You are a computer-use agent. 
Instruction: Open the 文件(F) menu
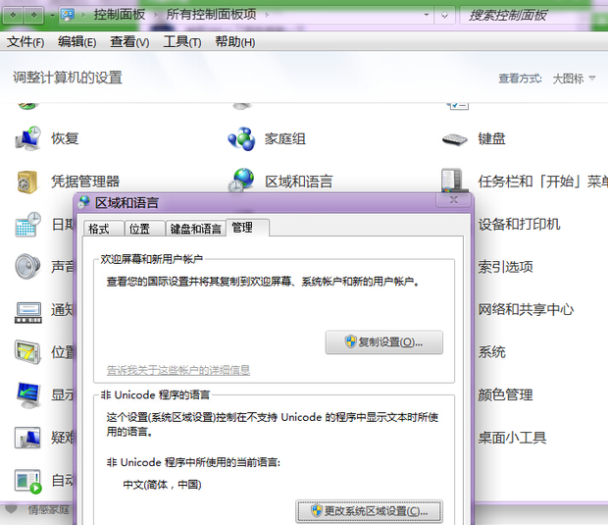click(25, 41)
